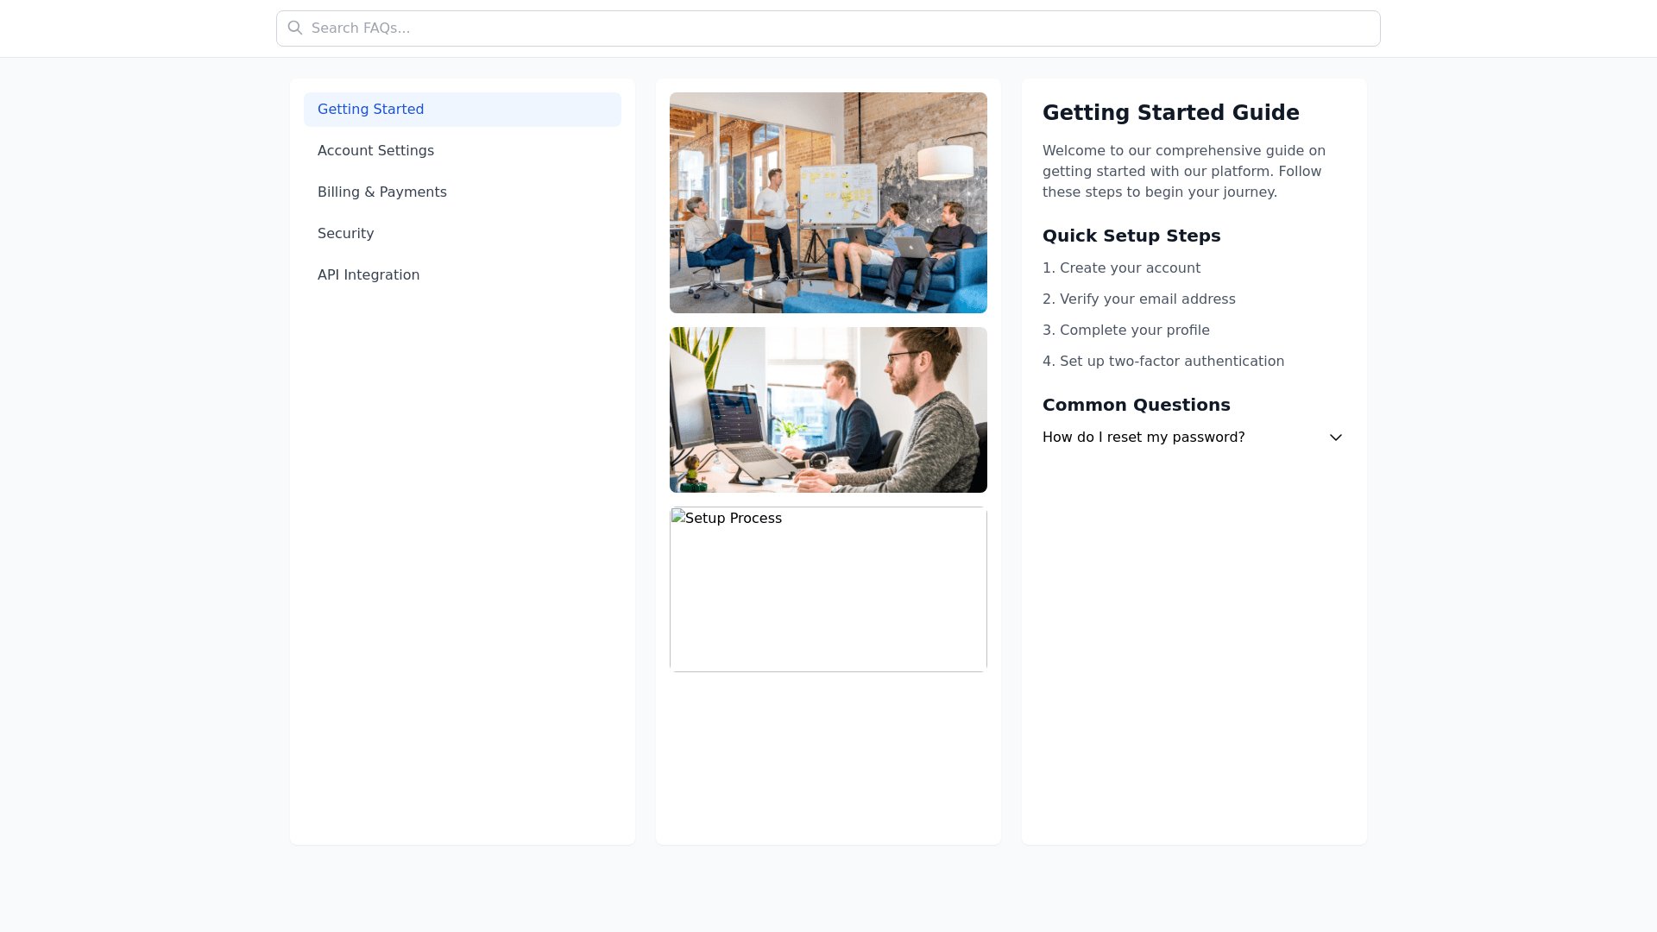Screen dimensions: 1657x932
Task: Click the Search FAQs input field
Action: point(828,28)
